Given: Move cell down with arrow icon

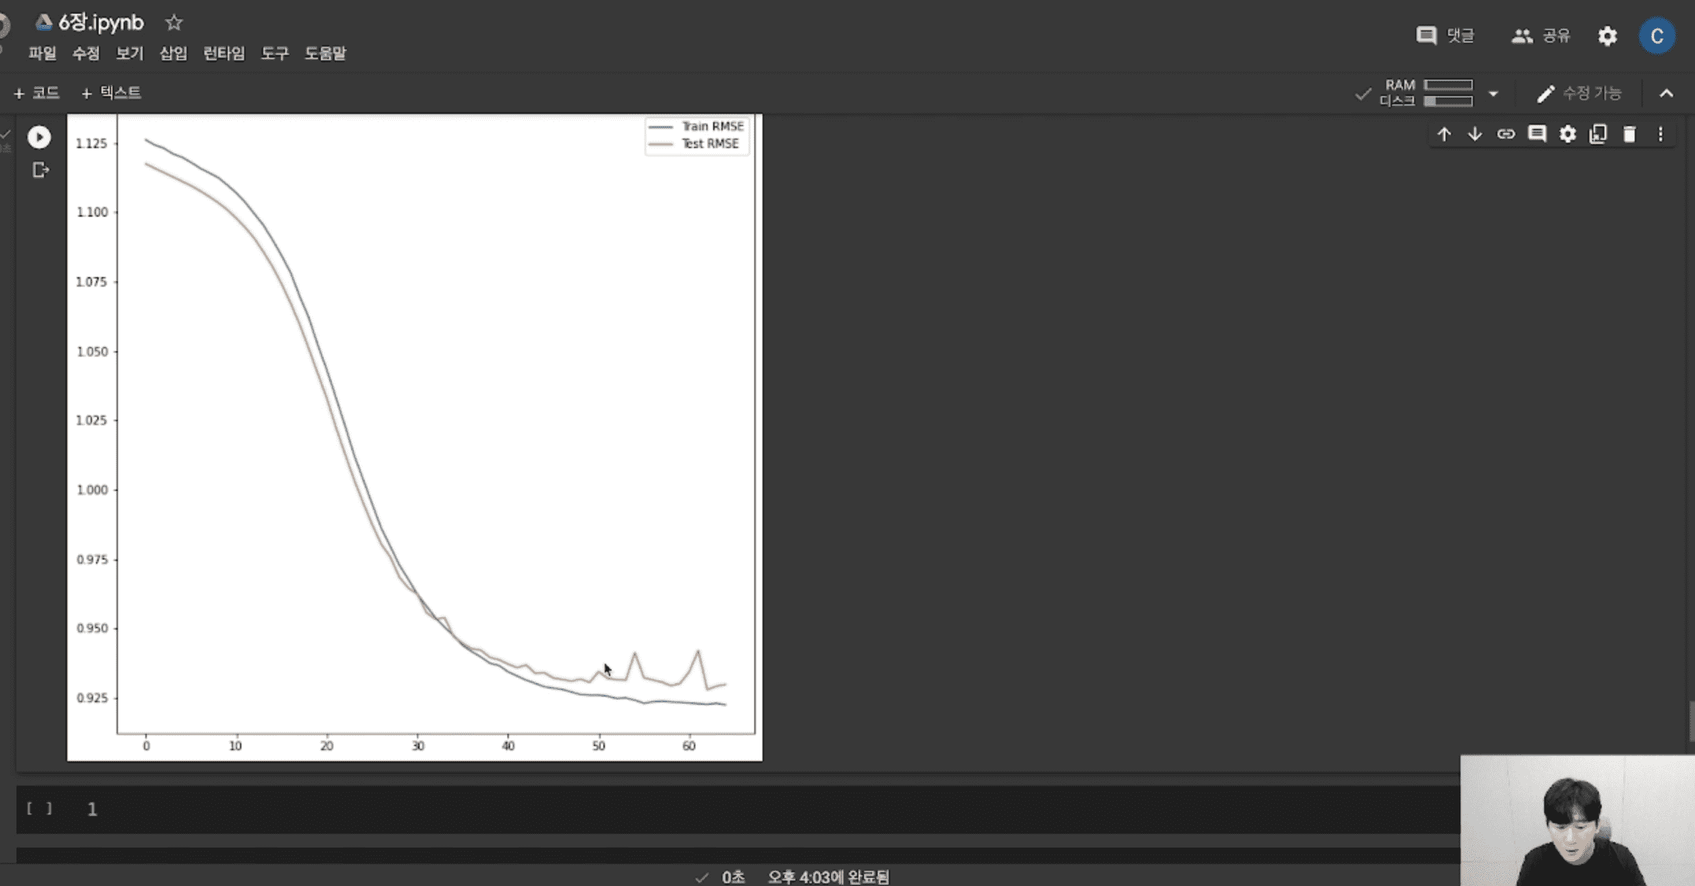Looking at the screenshot, I should [x=1474, y=134].
